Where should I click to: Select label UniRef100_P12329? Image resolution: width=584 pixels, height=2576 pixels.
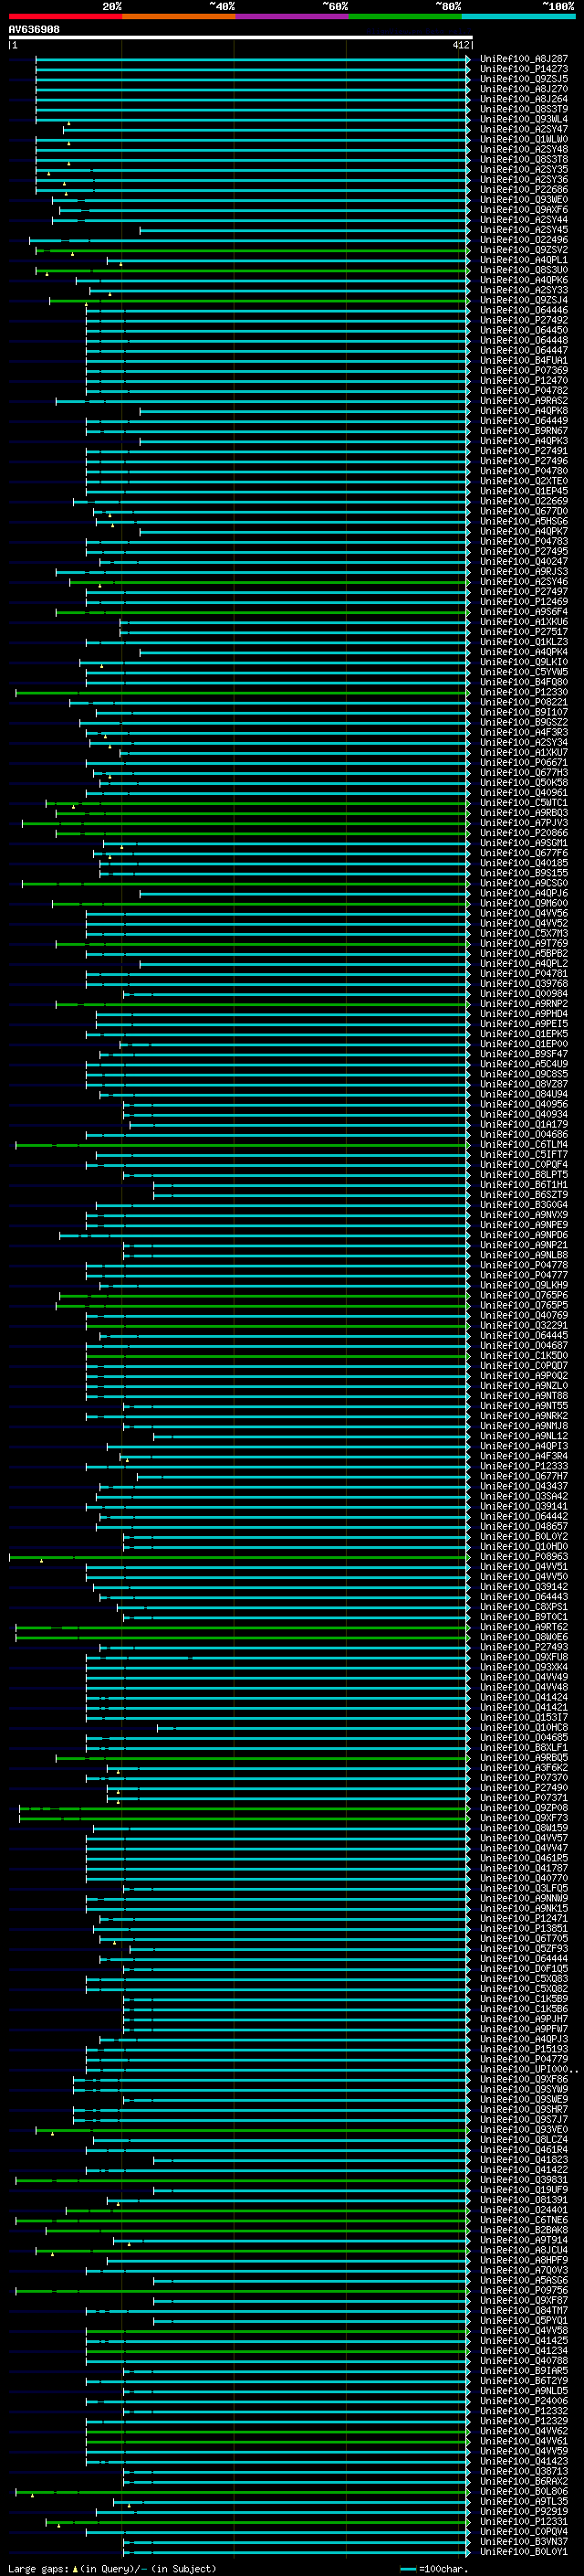click(524, 2422)
